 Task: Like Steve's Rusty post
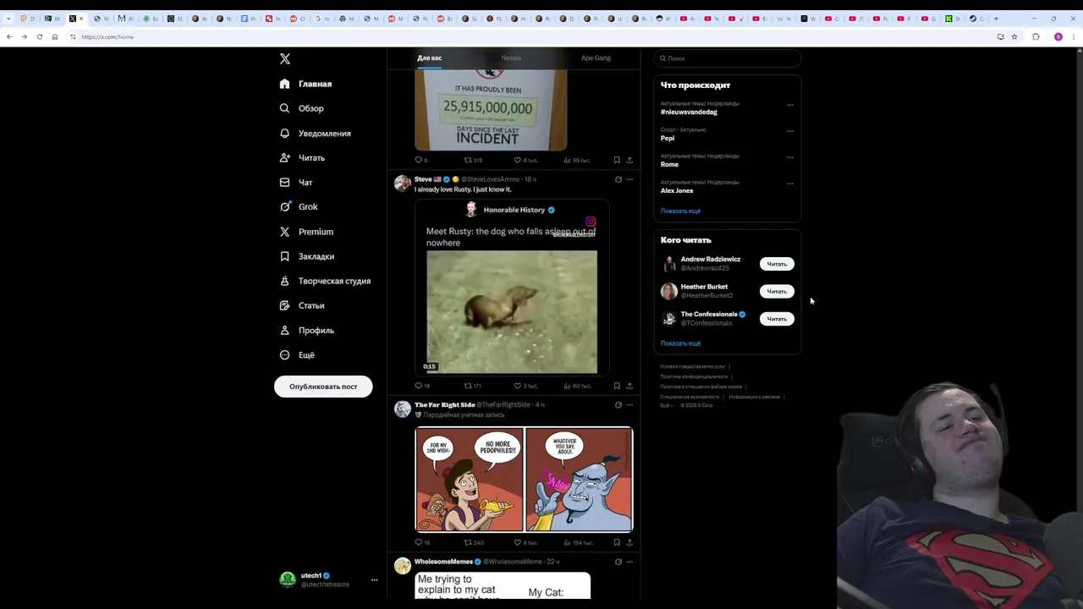pyautogui.click(x=525, y=386)
